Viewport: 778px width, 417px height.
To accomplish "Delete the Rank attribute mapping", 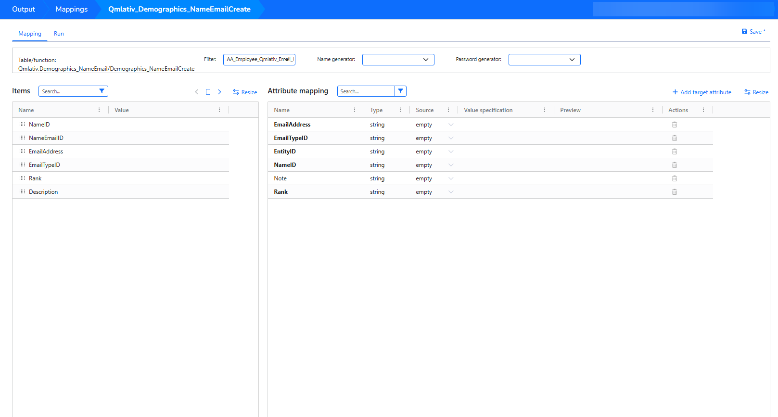I will click(x=674, y=192).
